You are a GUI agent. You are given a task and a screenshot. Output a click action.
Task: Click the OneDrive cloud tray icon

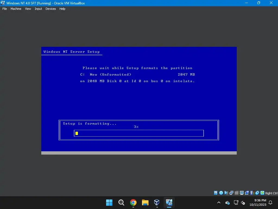click(x=228, y=202)
